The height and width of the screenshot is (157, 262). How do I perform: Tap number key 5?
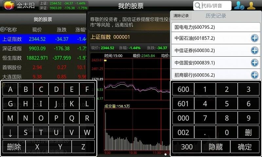(227, 104)
